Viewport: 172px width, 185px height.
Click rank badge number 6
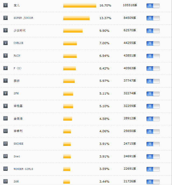coord(5,68)
